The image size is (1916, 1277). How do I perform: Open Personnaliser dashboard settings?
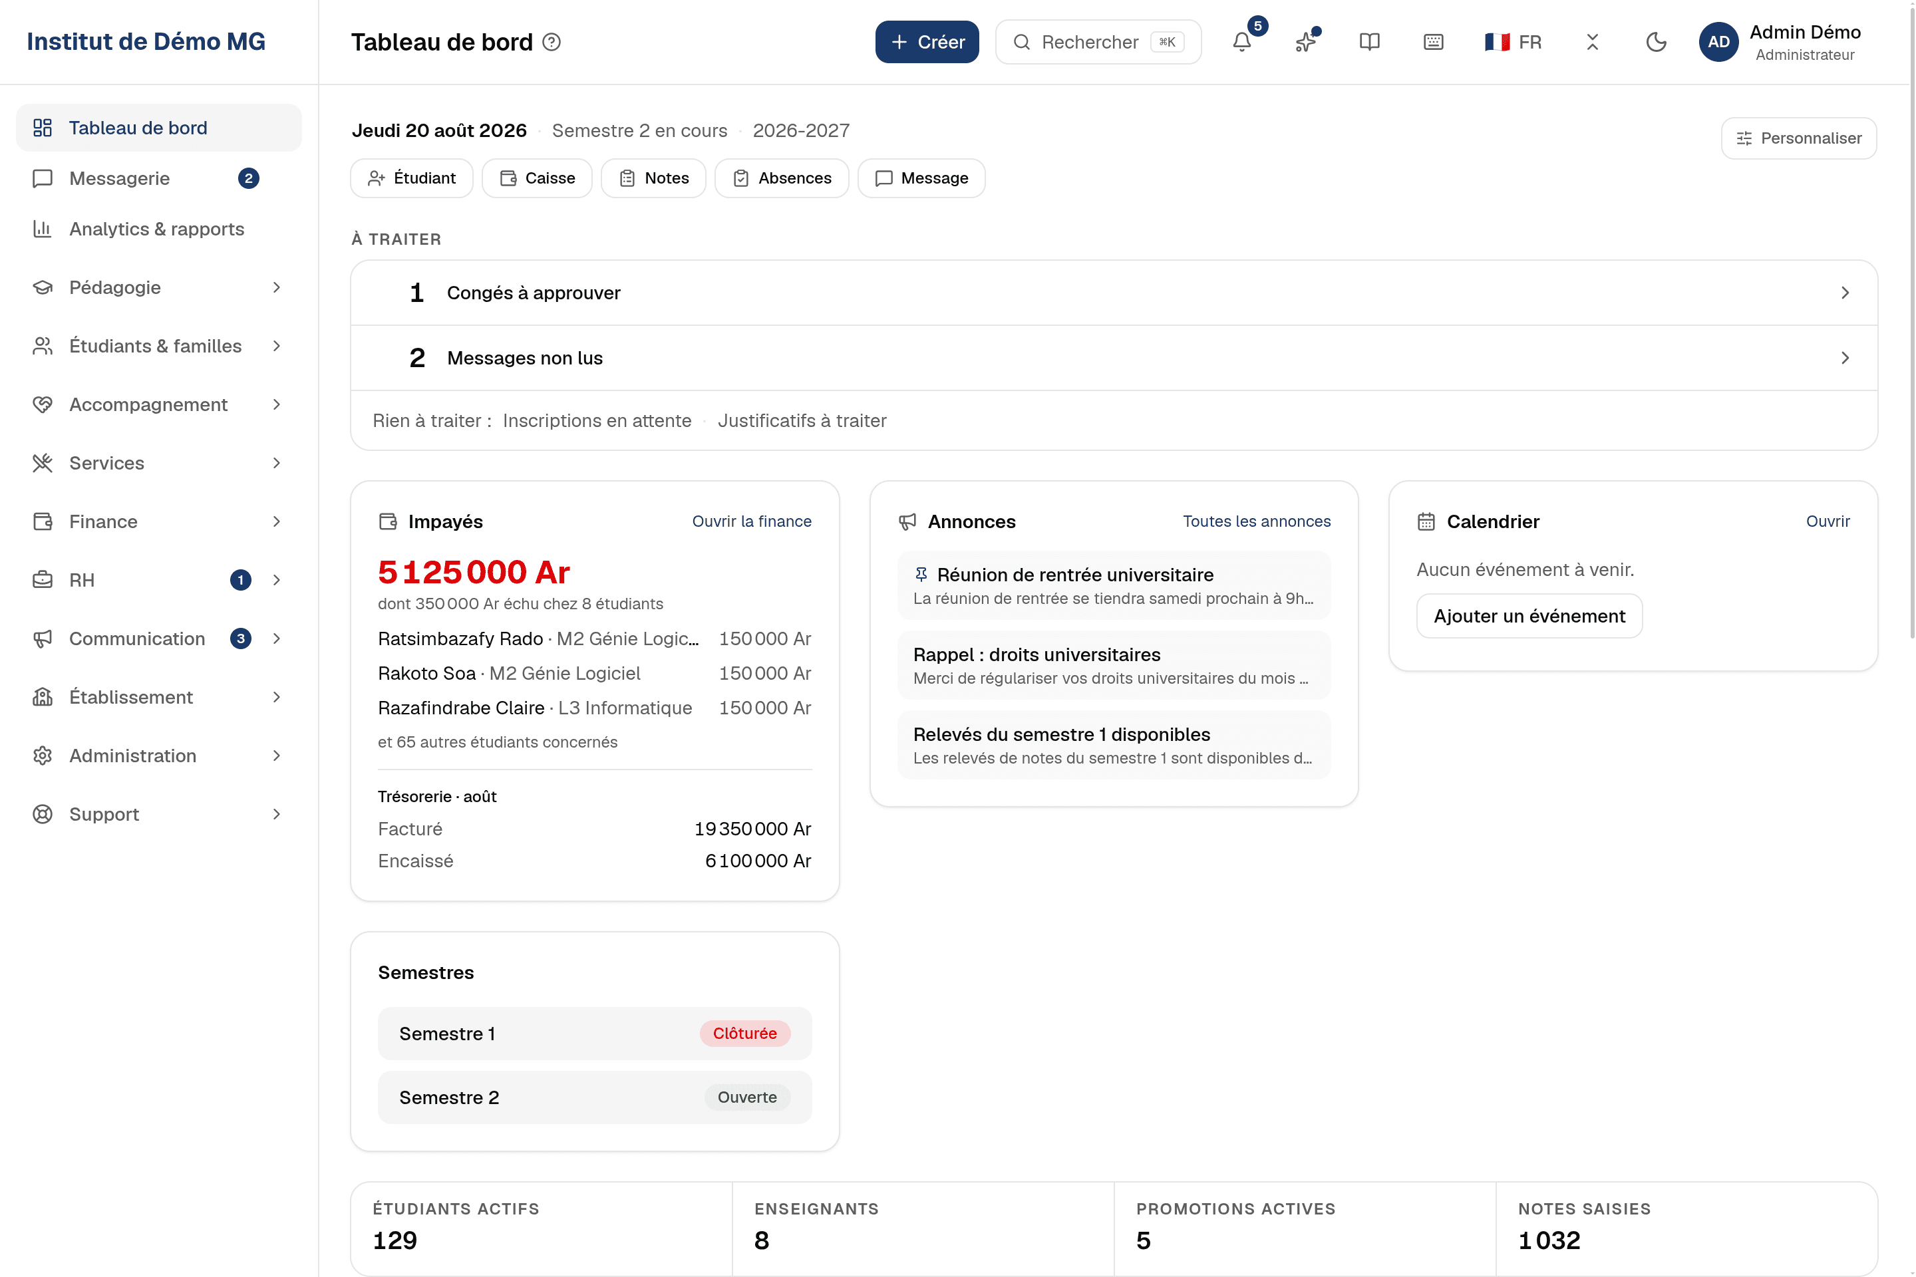click(1799, 138)
